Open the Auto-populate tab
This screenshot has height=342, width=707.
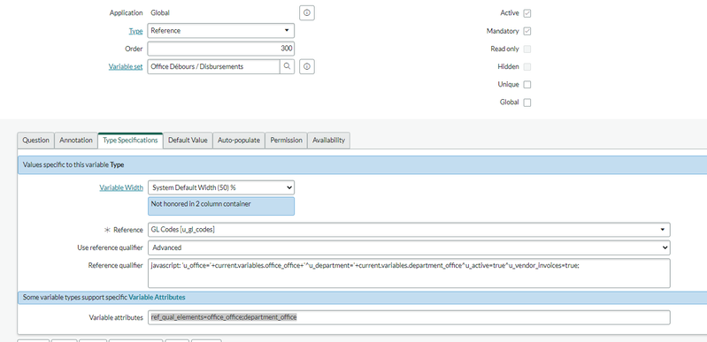coord(239,141)
